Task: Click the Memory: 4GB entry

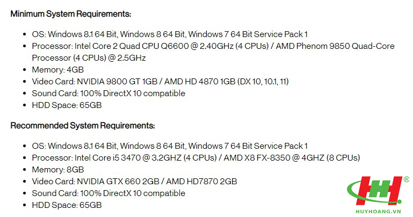Action: tap(57, 70)
